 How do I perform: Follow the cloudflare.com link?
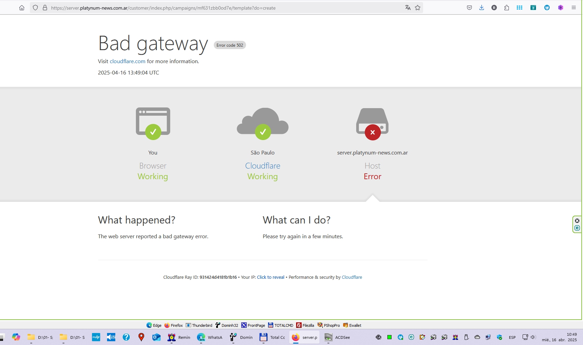tap(128, 61)
